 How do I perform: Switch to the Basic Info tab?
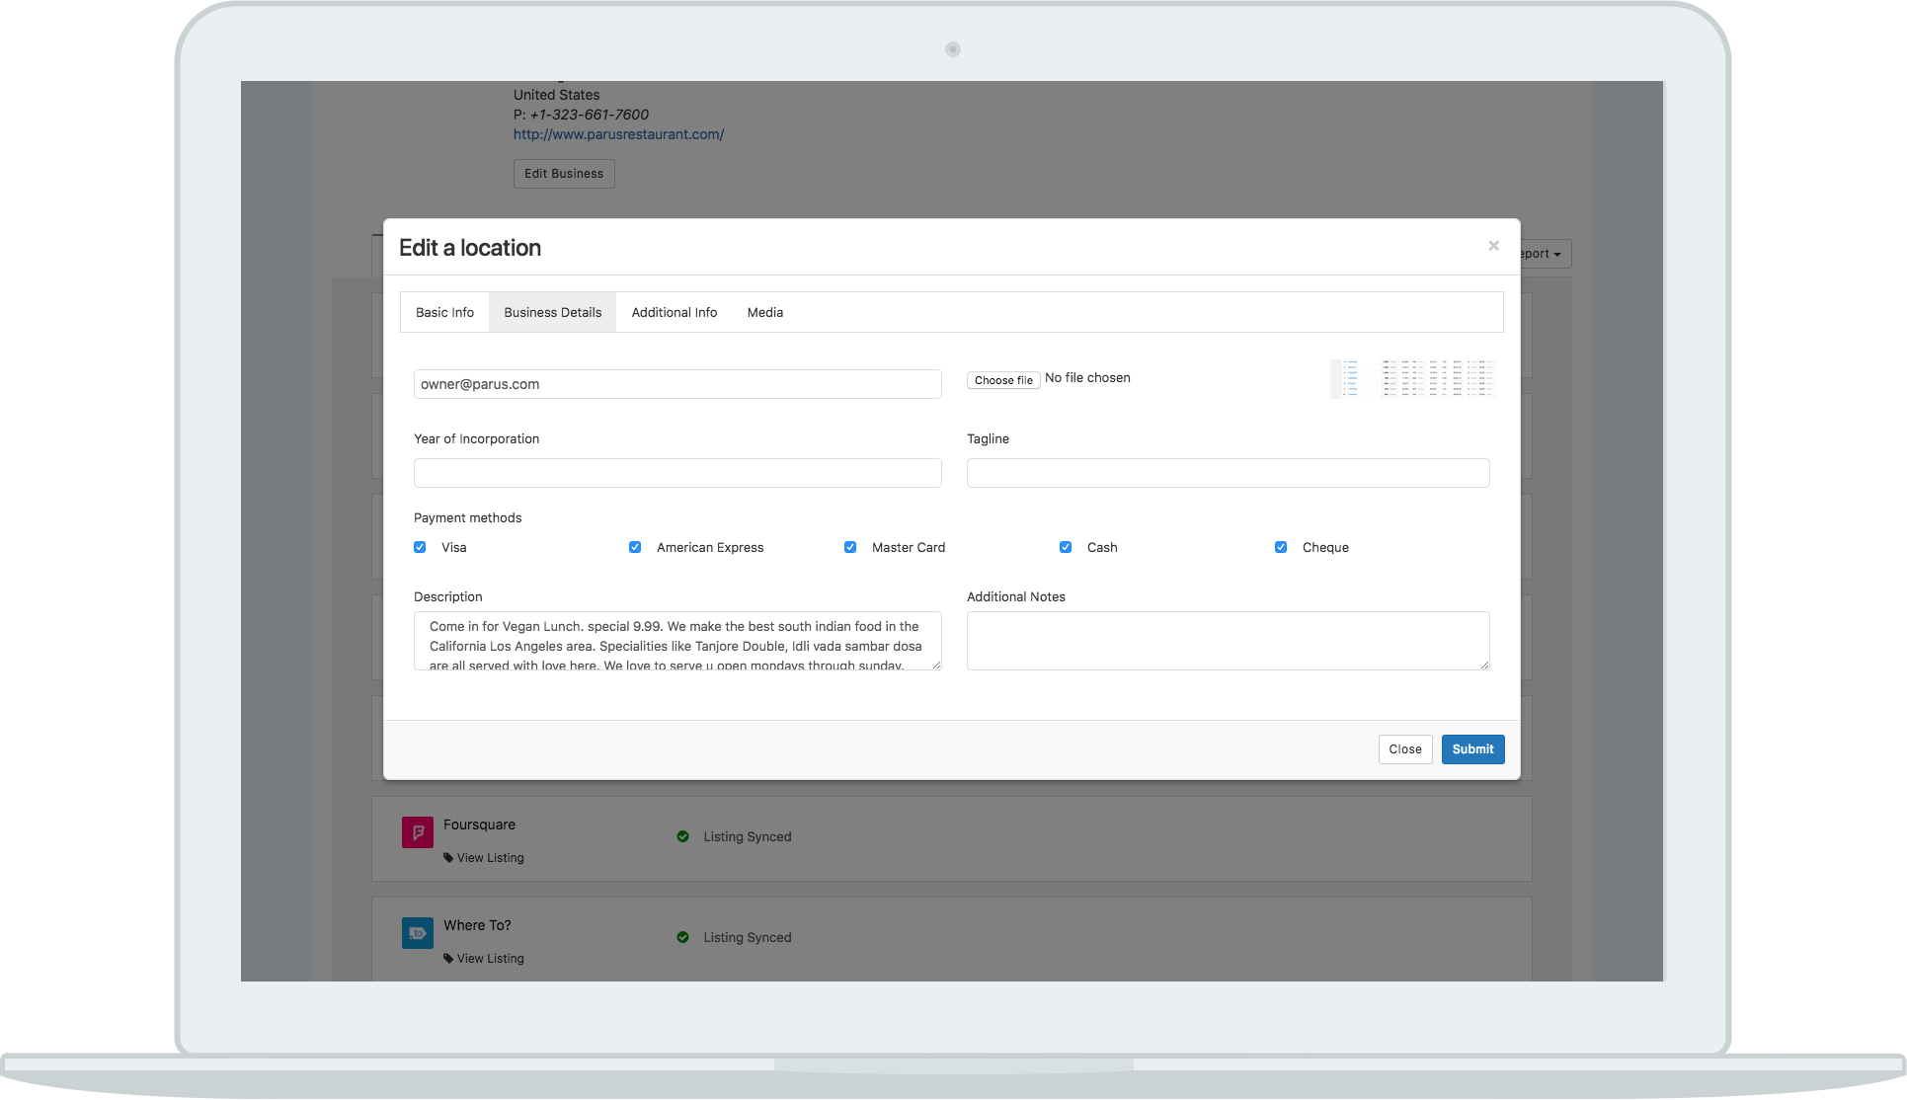tap(444, 312)
